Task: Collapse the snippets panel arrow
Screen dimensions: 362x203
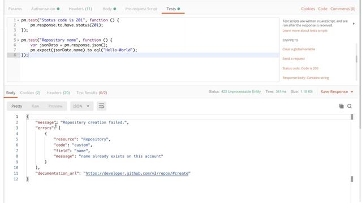Action: point(354,24)
